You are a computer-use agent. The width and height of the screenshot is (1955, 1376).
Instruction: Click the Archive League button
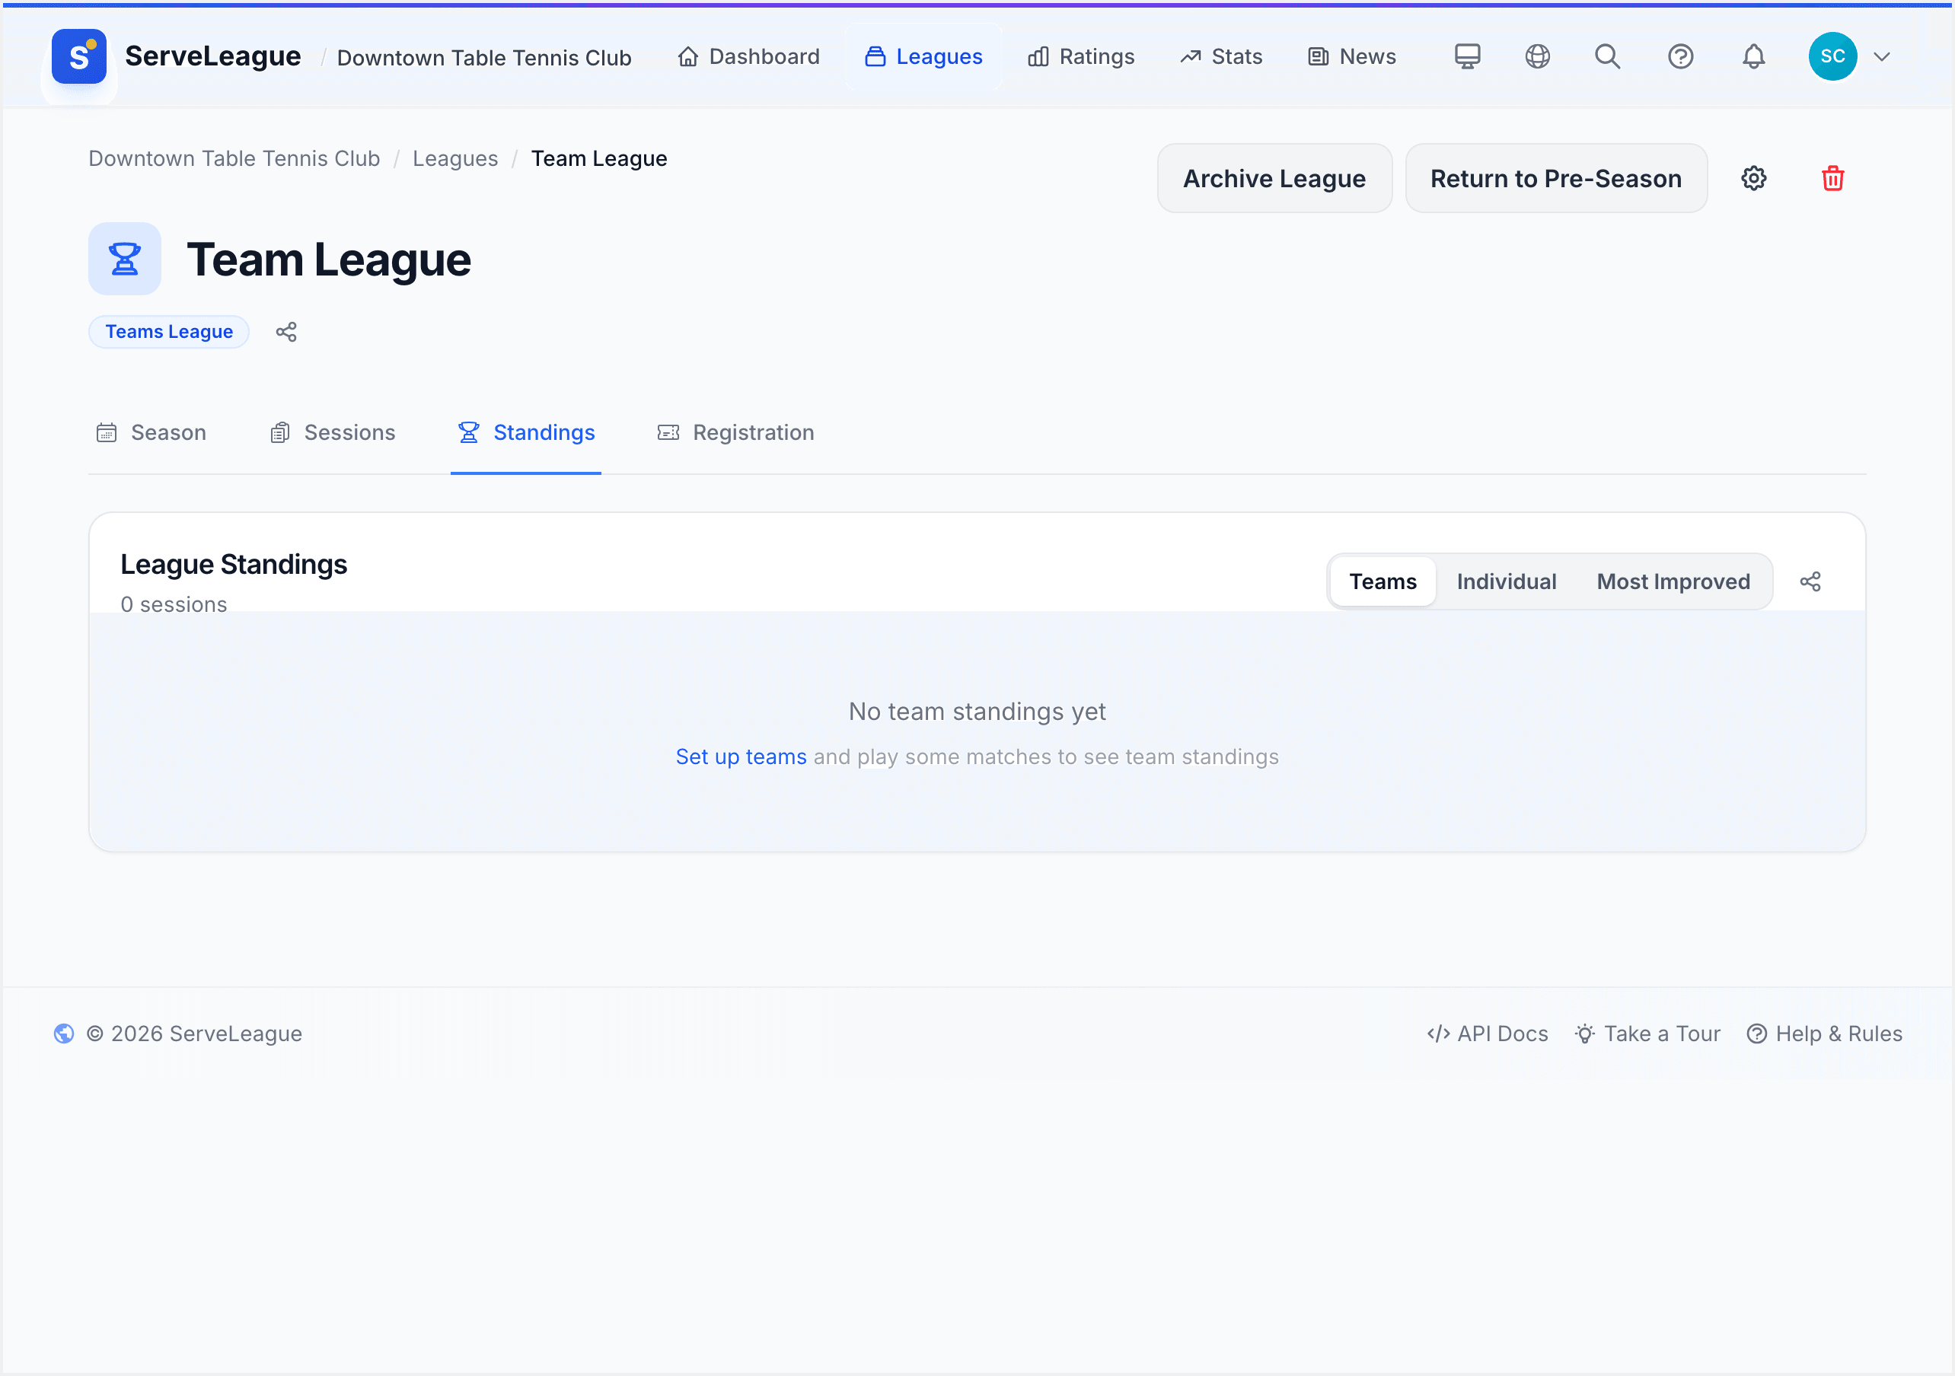pos(1274,178)
